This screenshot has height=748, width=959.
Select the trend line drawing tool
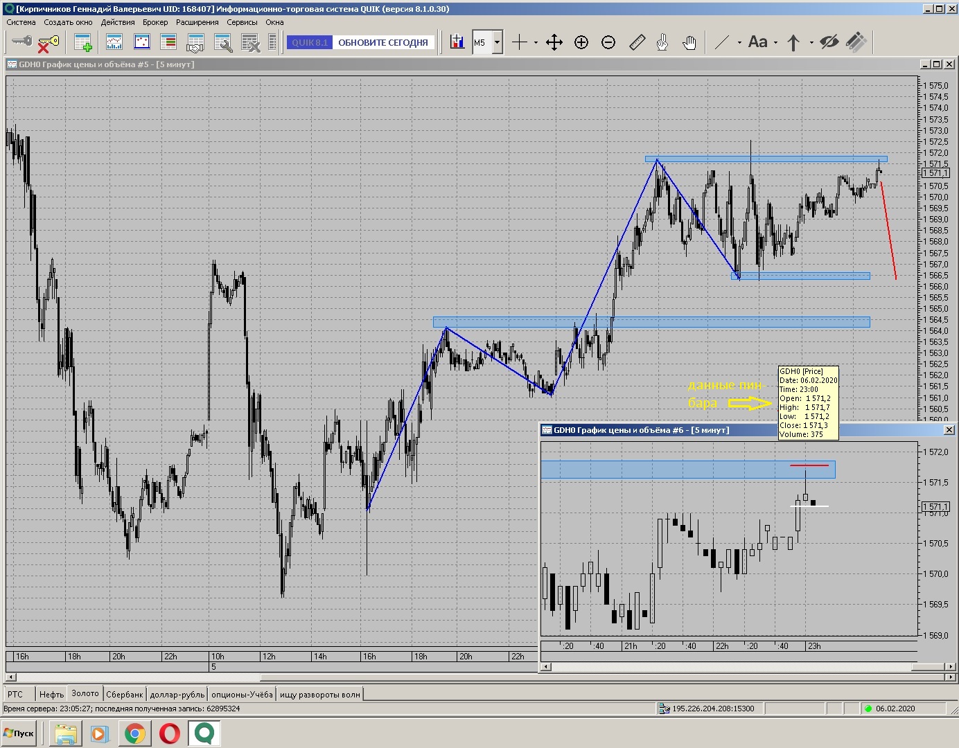click(x=722, y=42)
